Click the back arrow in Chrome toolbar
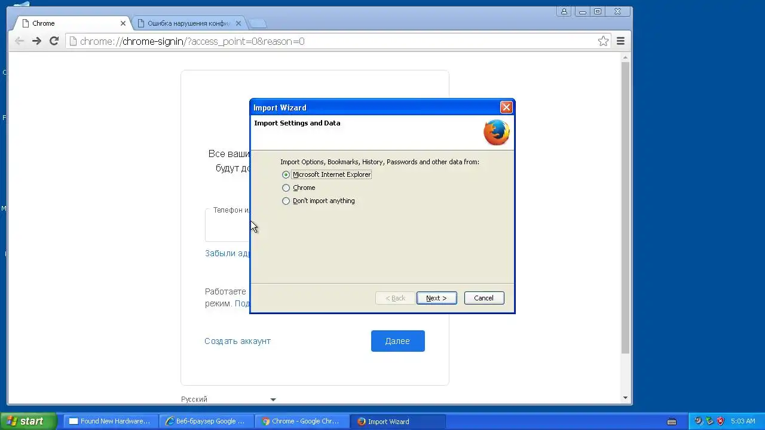The image size is (765, 430). [x=19, y=41]
